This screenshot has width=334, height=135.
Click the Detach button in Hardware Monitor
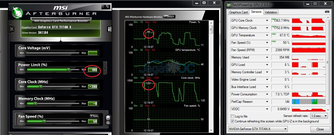[169, 17]
